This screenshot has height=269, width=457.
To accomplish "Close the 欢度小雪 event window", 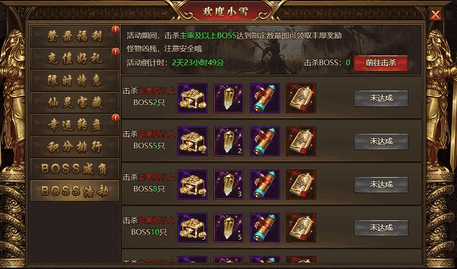I will pyautogui.click(x=436, y=14).
